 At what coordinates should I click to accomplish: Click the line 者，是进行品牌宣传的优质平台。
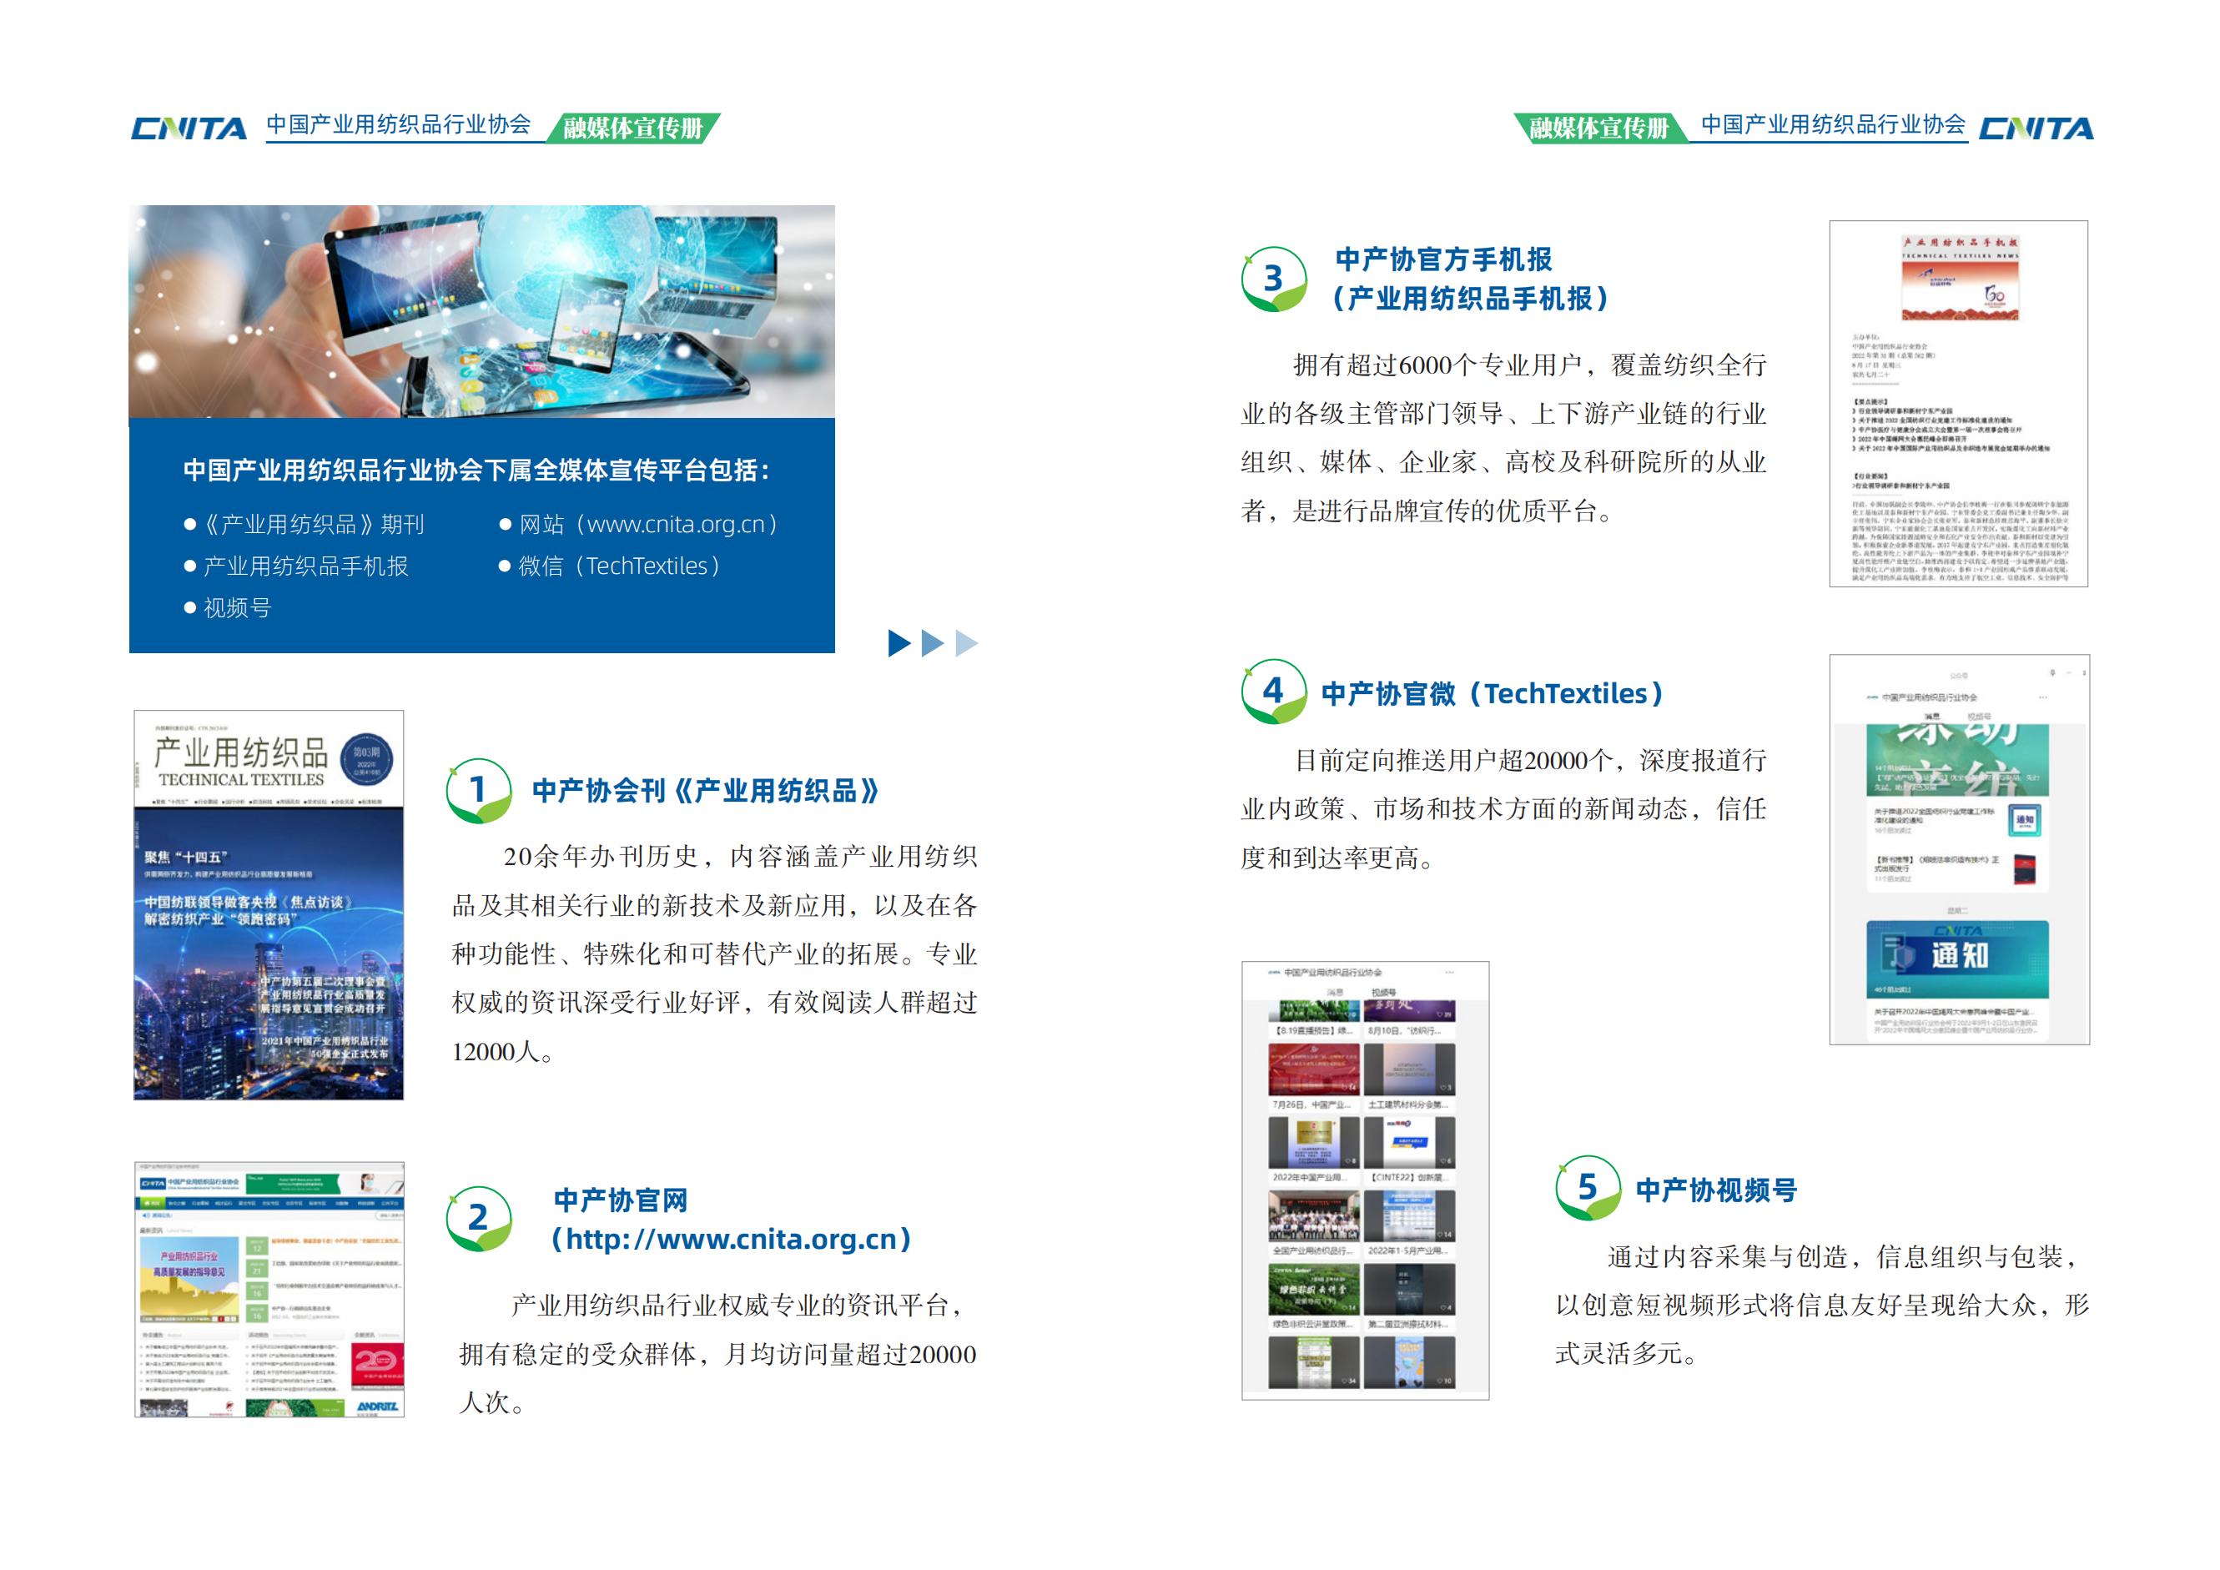pos(1427,511)
